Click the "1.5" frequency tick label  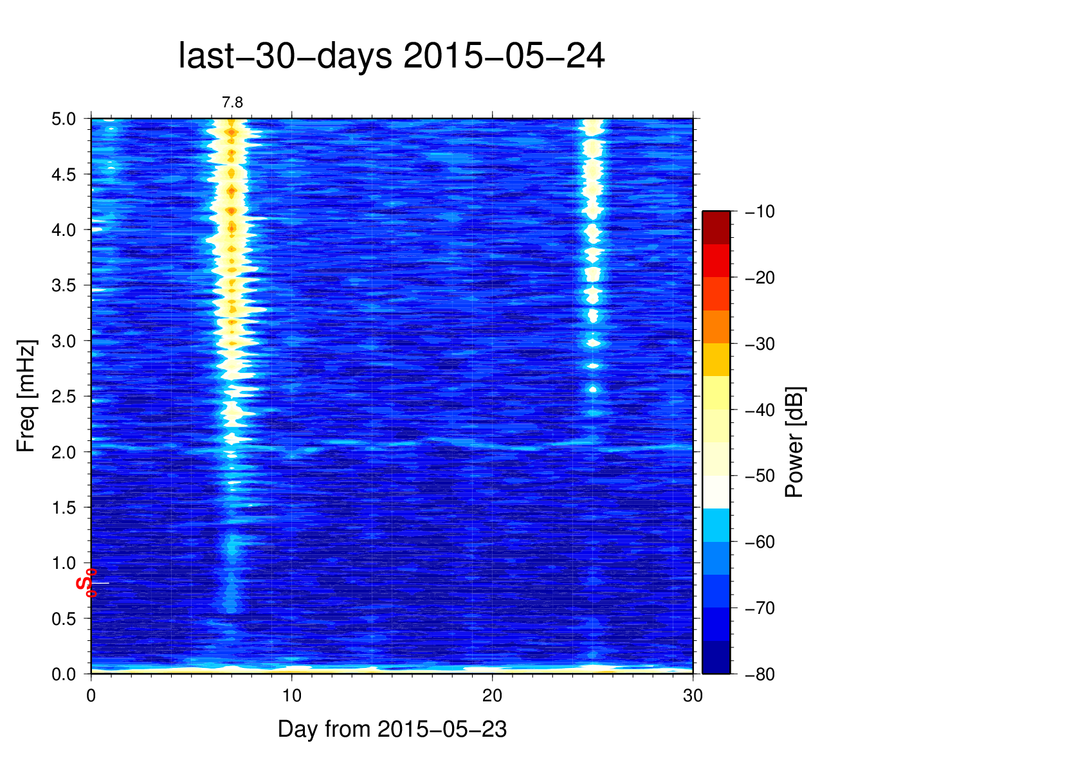coord(63,508)
